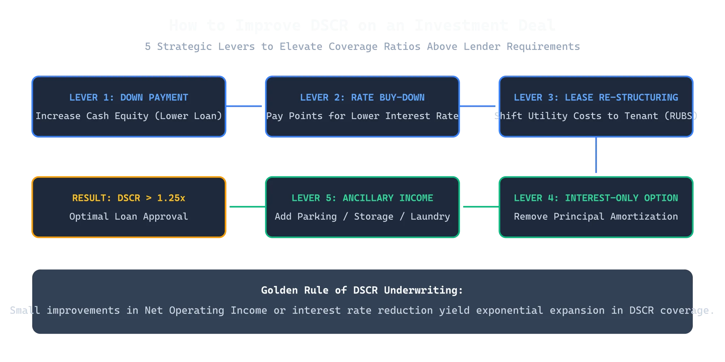Click the Lever 2: Rate Buy-Down box

(362, 106)
